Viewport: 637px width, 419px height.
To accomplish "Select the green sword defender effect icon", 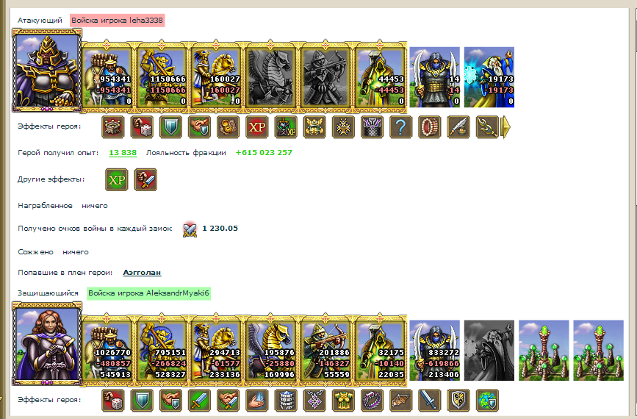I will click(199, 401).
